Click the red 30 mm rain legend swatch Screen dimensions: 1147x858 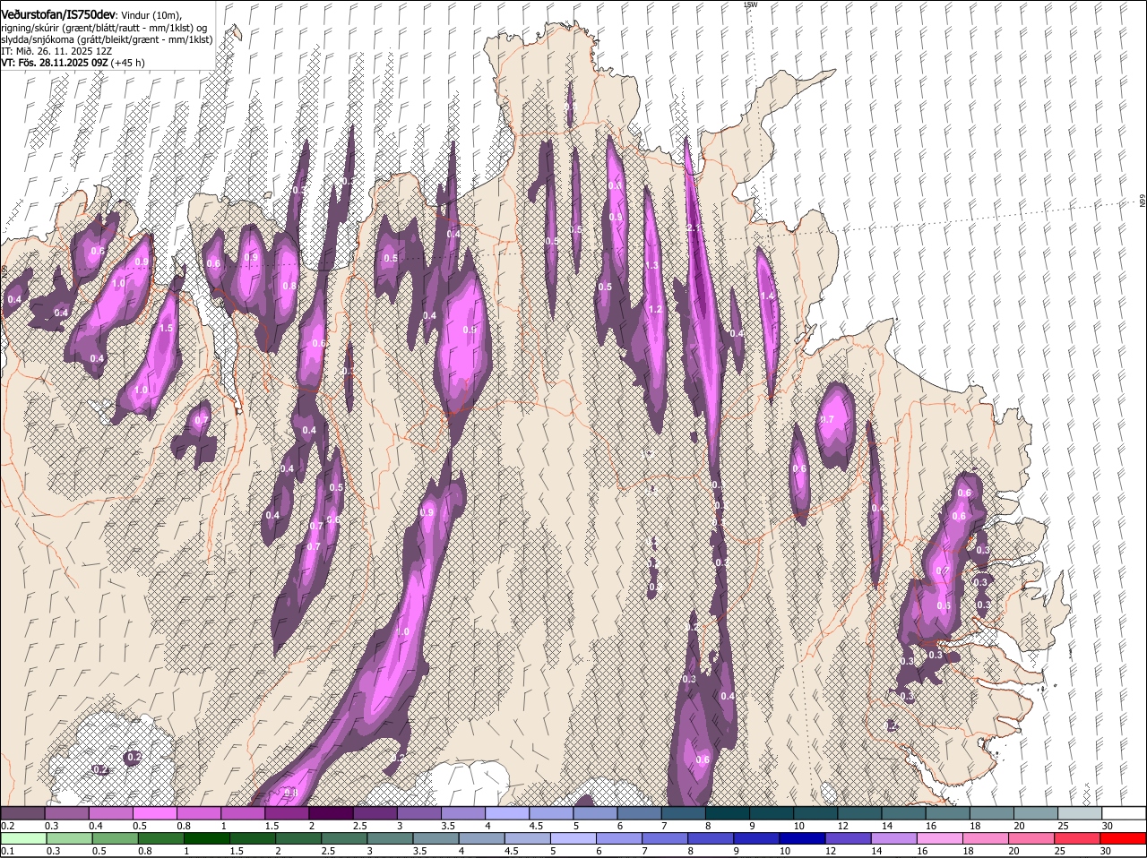pyautogui.click(x=1124, y=838)
